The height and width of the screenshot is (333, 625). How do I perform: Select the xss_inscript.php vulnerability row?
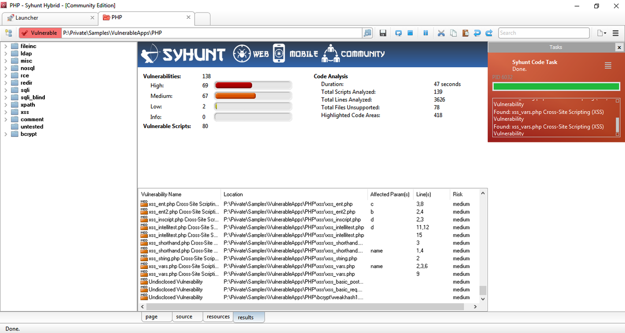tap(309, 220)
